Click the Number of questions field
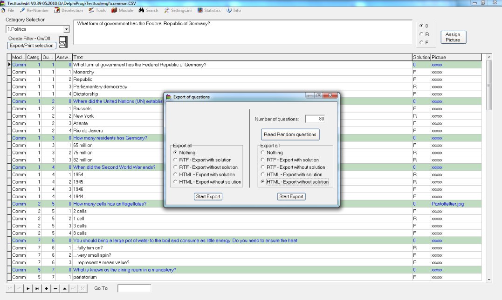502x300 pixels. point(315,119)
